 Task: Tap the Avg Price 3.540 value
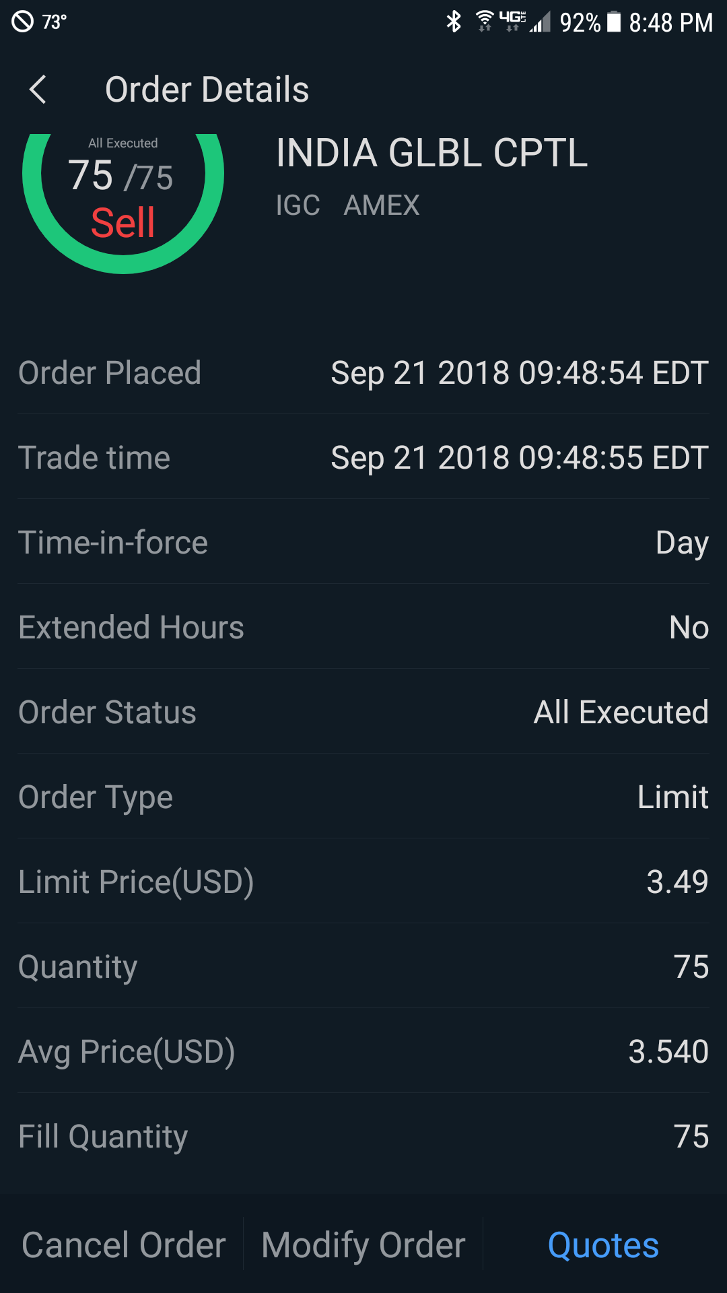tap(668, 1052)
